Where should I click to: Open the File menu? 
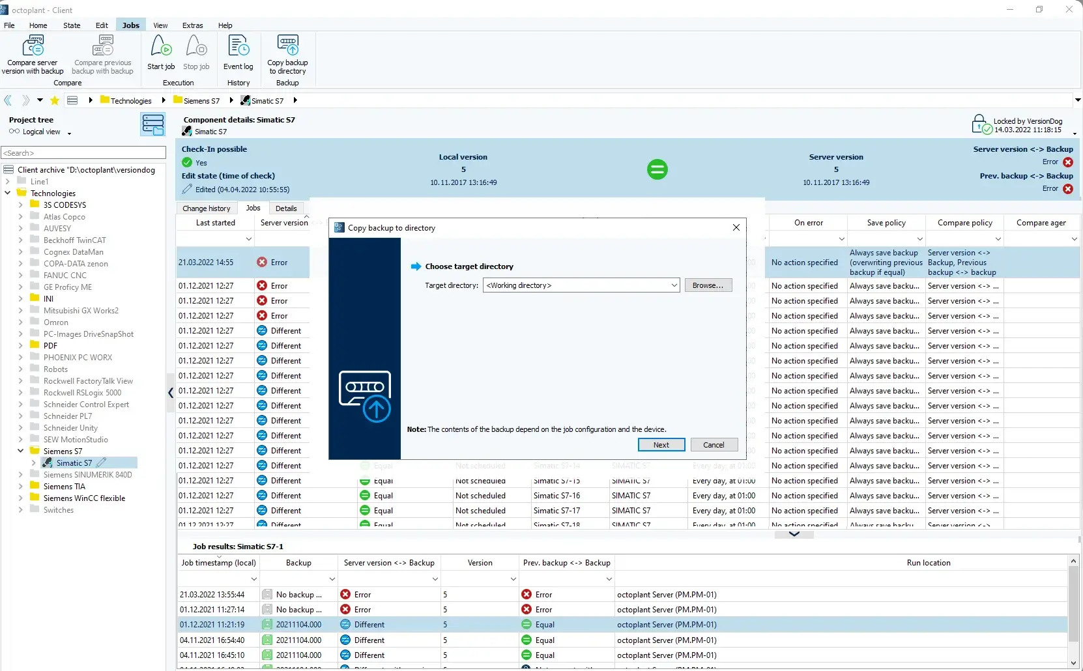click(x=9, y=25)
